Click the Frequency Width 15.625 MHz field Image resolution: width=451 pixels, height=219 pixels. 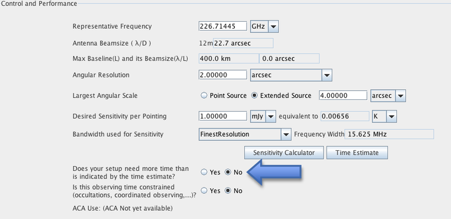(x=389, y=134)
